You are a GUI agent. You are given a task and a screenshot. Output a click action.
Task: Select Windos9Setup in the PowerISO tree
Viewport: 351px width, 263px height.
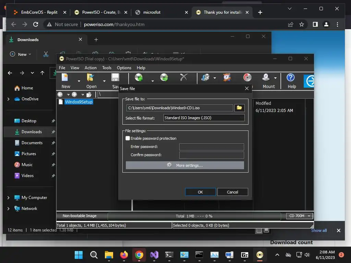pos(78,102)
